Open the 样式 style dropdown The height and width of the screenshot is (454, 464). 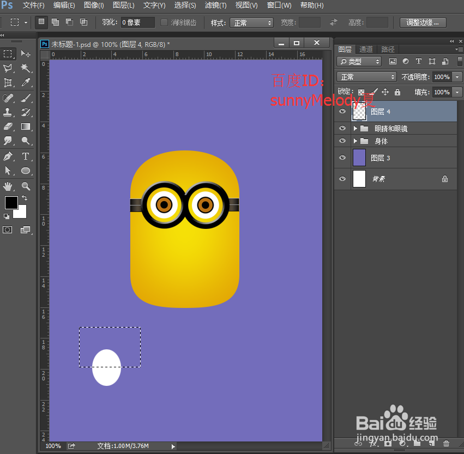[x=251, y=23]
